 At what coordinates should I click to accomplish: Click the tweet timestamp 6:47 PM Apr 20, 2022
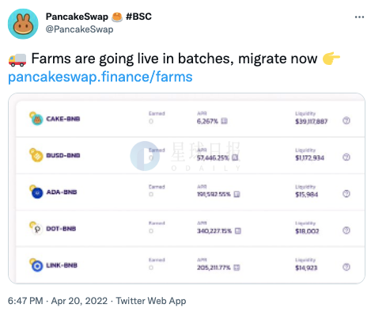pyautogui.click(x=58, y=301)
